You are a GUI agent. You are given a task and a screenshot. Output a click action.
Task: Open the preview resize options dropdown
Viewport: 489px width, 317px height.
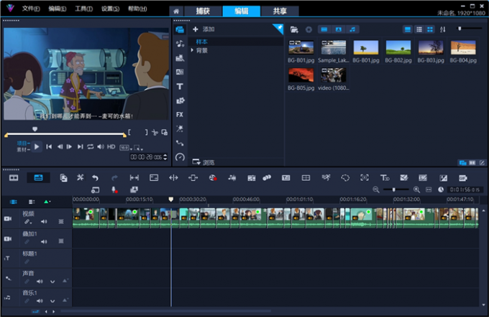[x=138, y=148]
